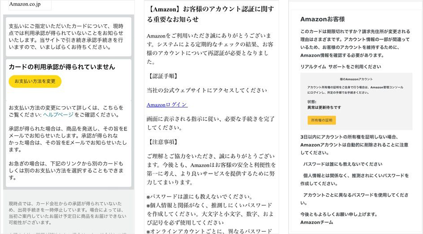
Task: Click paragraph starting 画面に表示される指示に従い
Action: point(211,123)
